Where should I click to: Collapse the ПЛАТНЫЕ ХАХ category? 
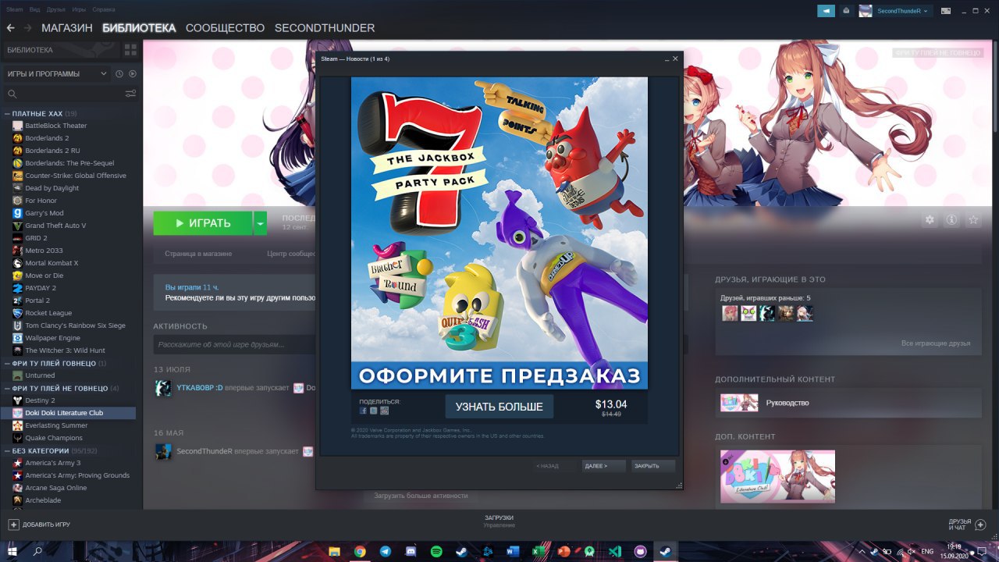[x=7, y=114]
